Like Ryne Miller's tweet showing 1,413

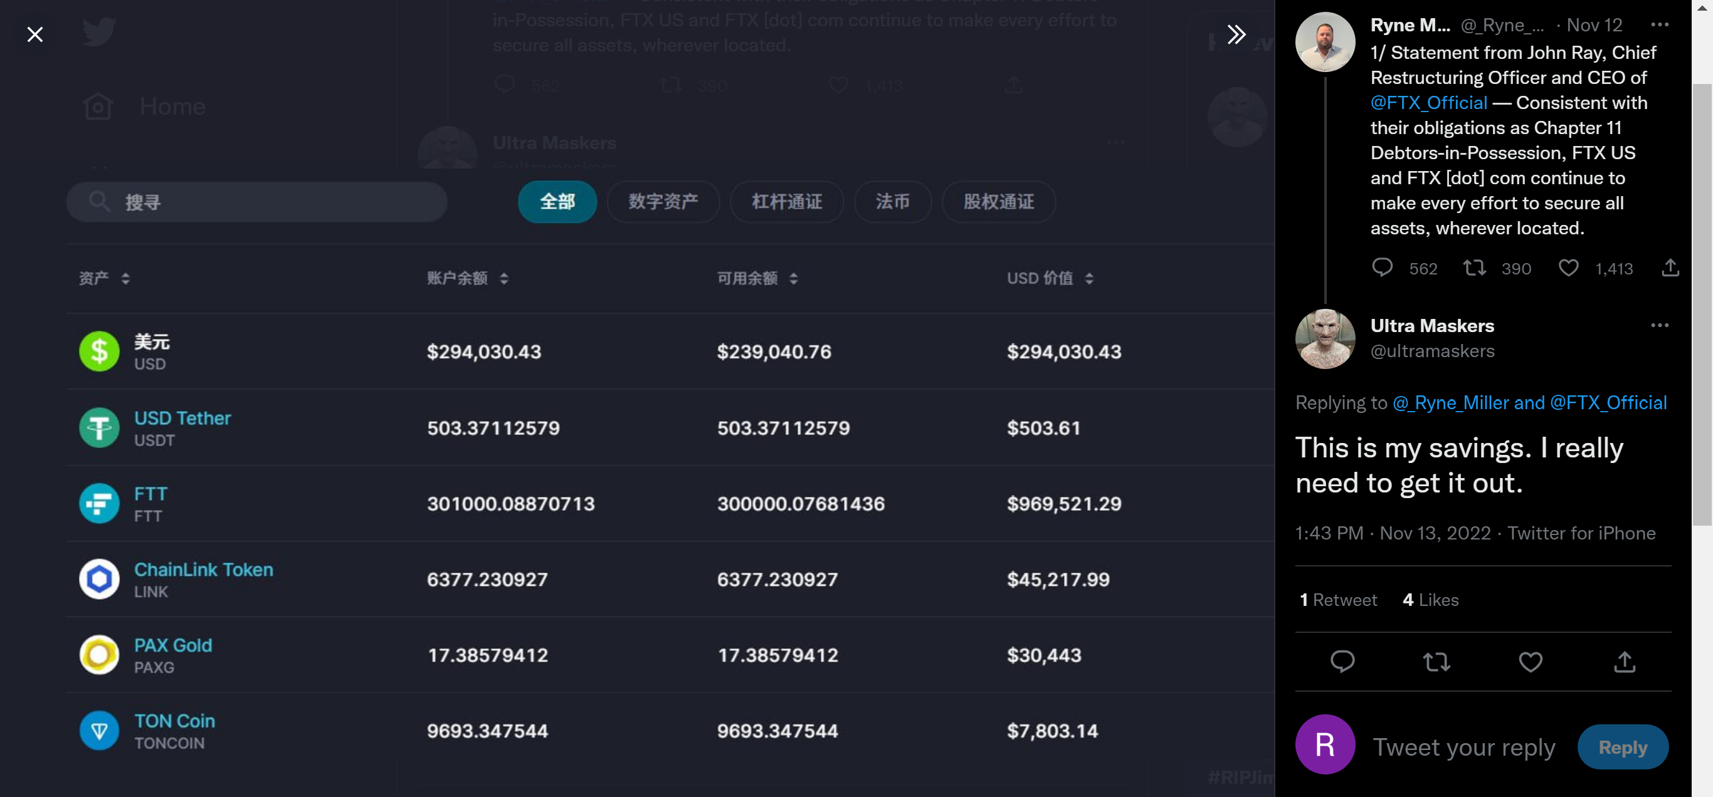(x=1568, y=268)
